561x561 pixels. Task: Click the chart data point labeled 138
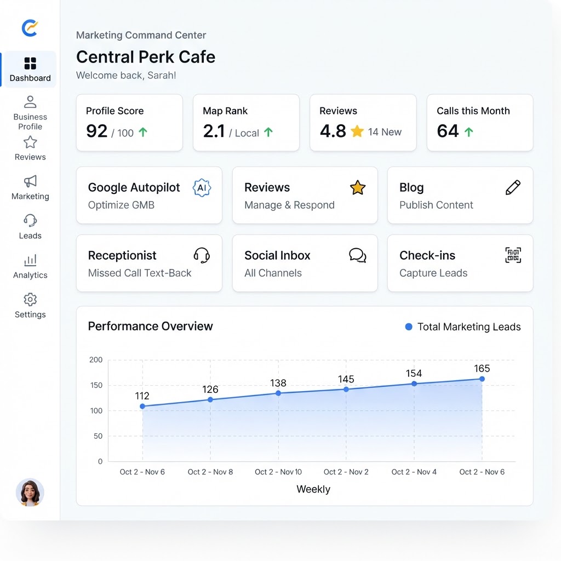click(278, 393)
